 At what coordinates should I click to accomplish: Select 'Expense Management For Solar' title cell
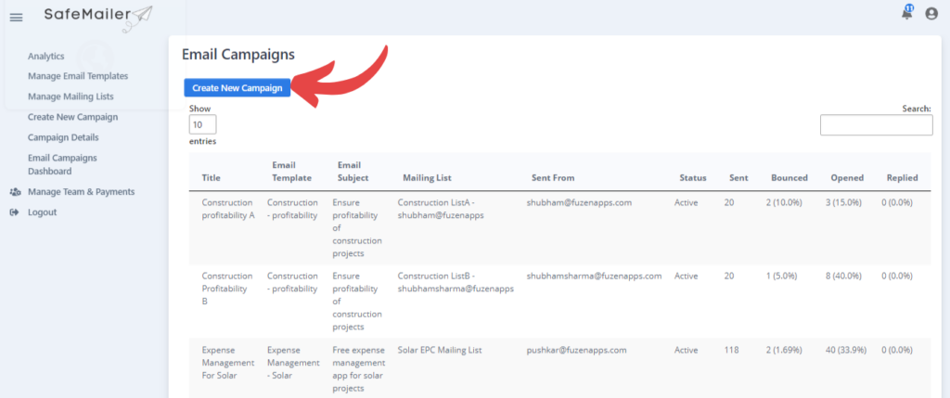228,363
